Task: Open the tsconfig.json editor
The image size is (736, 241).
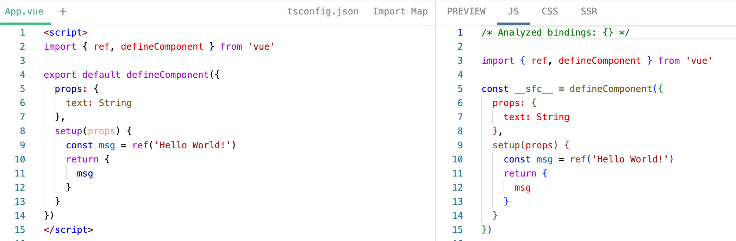Action: coord(323,11)
